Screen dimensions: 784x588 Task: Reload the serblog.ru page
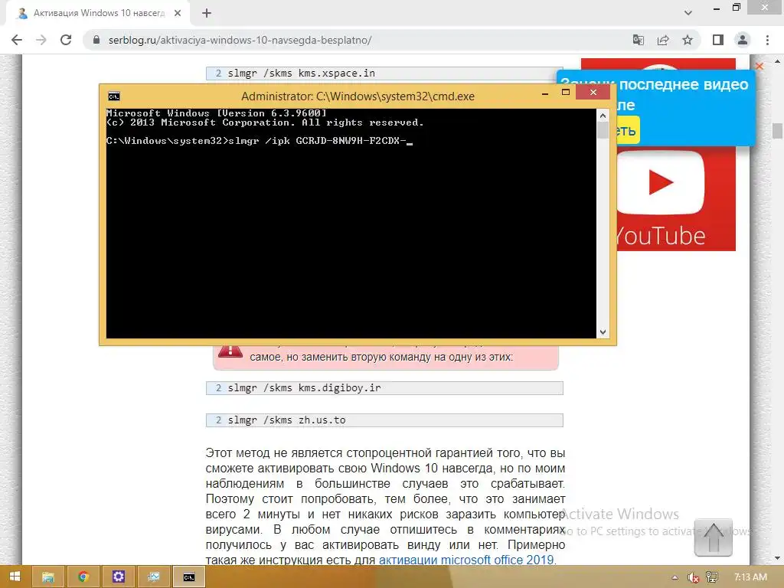[66, 40]
